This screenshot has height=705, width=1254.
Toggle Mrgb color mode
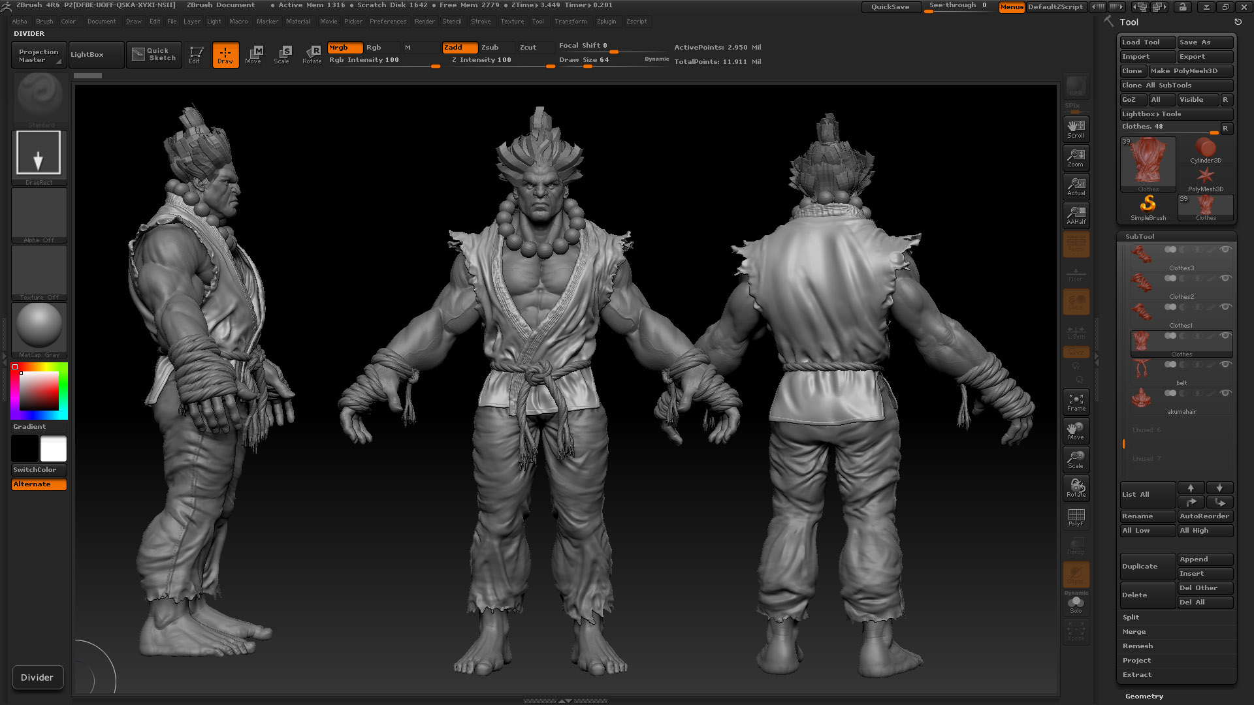coord(345,48)
